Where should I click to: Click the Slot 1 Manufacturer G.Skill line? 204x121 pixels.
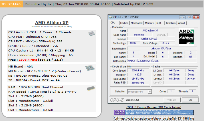pyautogui.click(x=31, y=101)
